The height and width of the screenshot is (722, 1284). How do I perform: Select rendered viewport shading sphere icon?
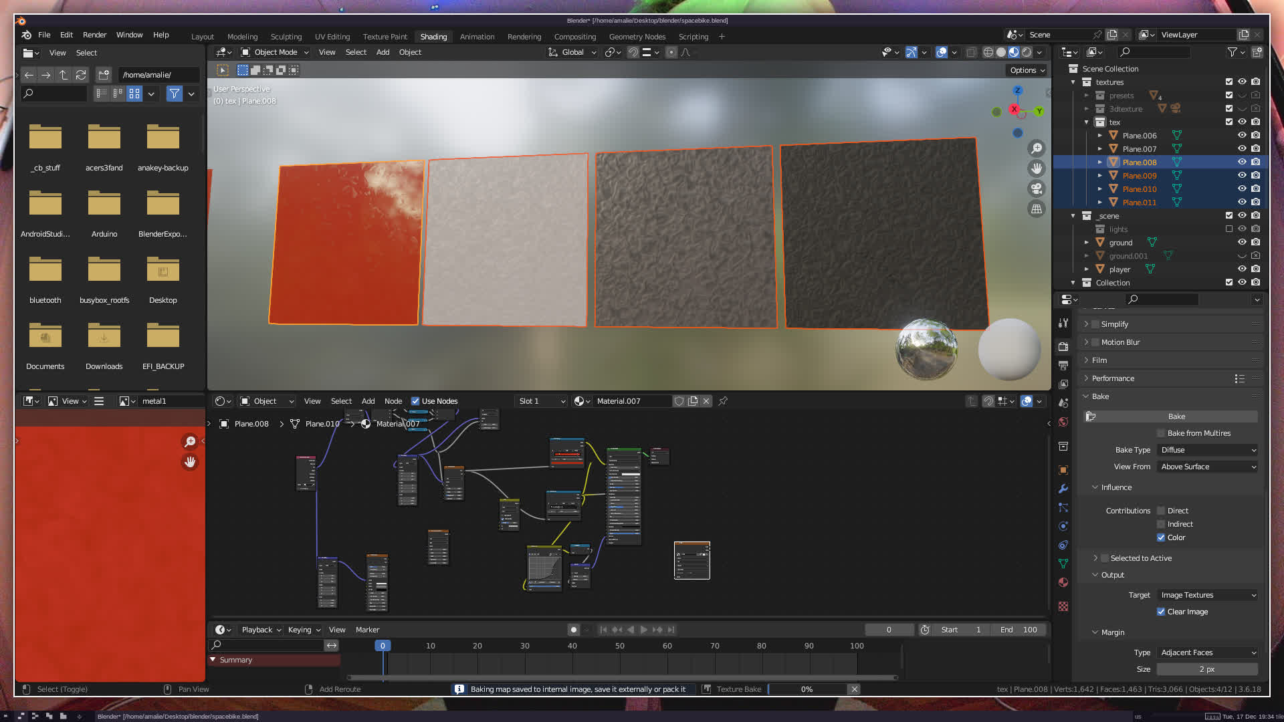(x=1027, y=52)
